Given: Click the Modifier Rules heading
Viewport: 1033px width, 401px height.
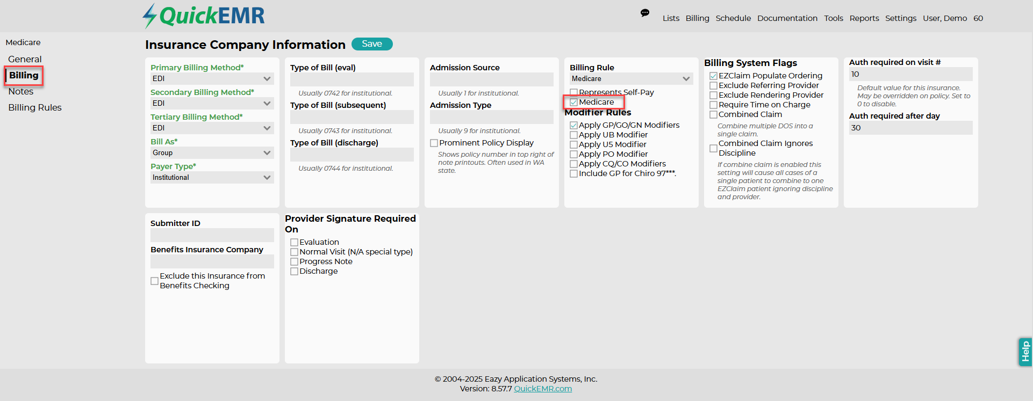Looking at the screenshot, I should coord(598,112).
